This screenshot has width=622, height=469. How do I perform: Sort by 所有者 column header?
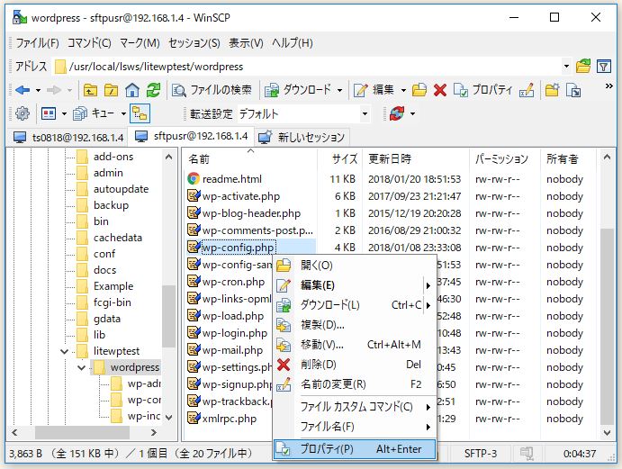pyautogui.click(x=568, y=159)
